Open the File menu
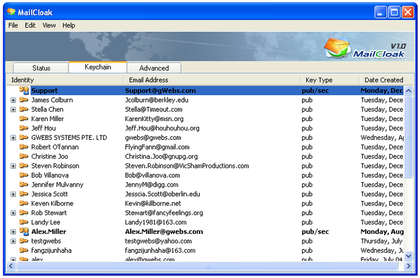The height and width of the screenshot is (278, 420). 13,25
